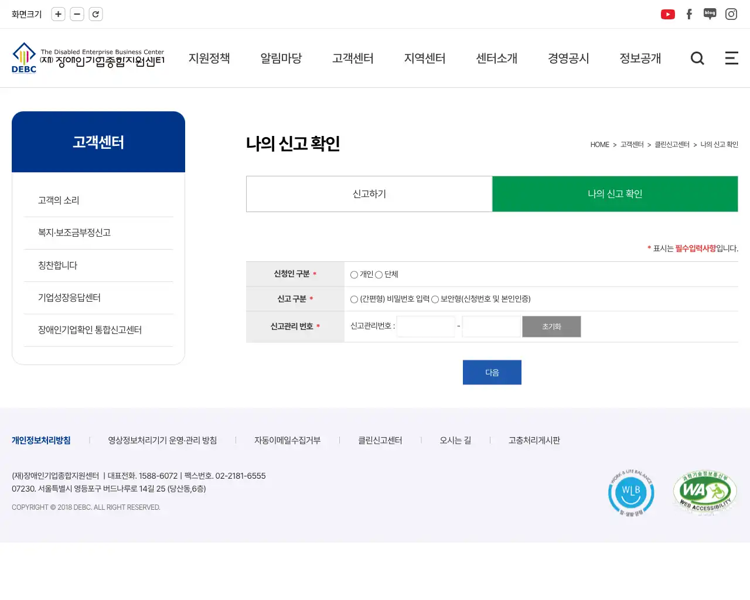This screenshot has height=600, width=750.
Task: Open the Facebook page icon
Action: [x=689, y=14]
